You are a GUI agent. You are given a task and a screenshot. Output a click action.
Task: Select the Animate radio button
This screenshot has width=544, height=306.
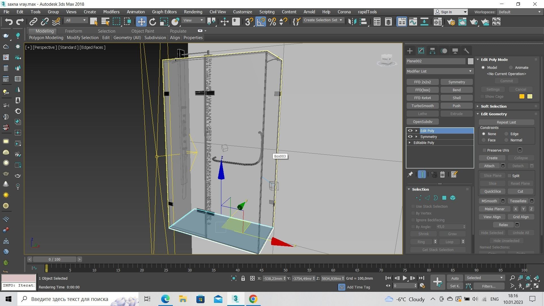[x=511, y=67]
